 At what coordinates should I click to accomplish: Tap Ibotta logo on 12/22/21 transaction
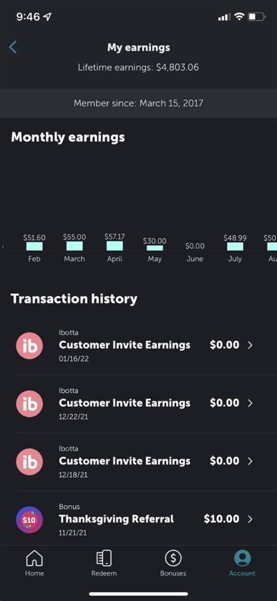29,403
